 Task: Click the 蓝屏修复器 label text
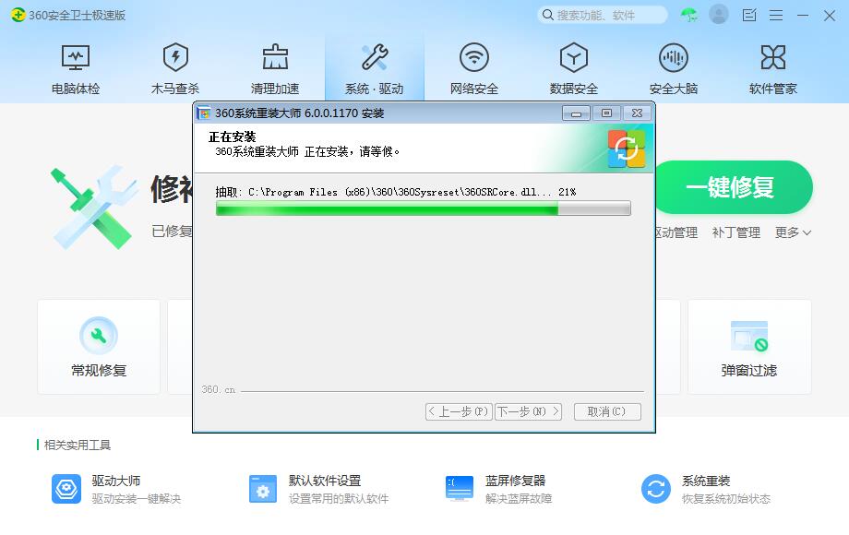point(516,481)
